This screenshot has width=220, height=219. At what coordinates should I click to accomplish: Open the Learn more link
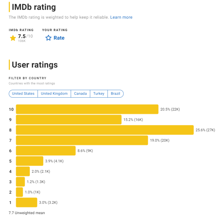click(121, 17)
